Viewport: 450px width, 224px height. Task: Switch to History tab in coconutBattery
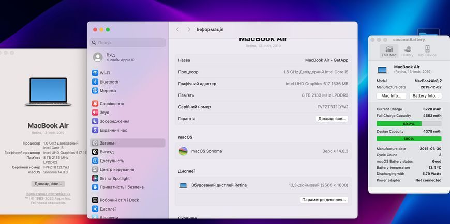pyautogui.click(x=407, y=51)
